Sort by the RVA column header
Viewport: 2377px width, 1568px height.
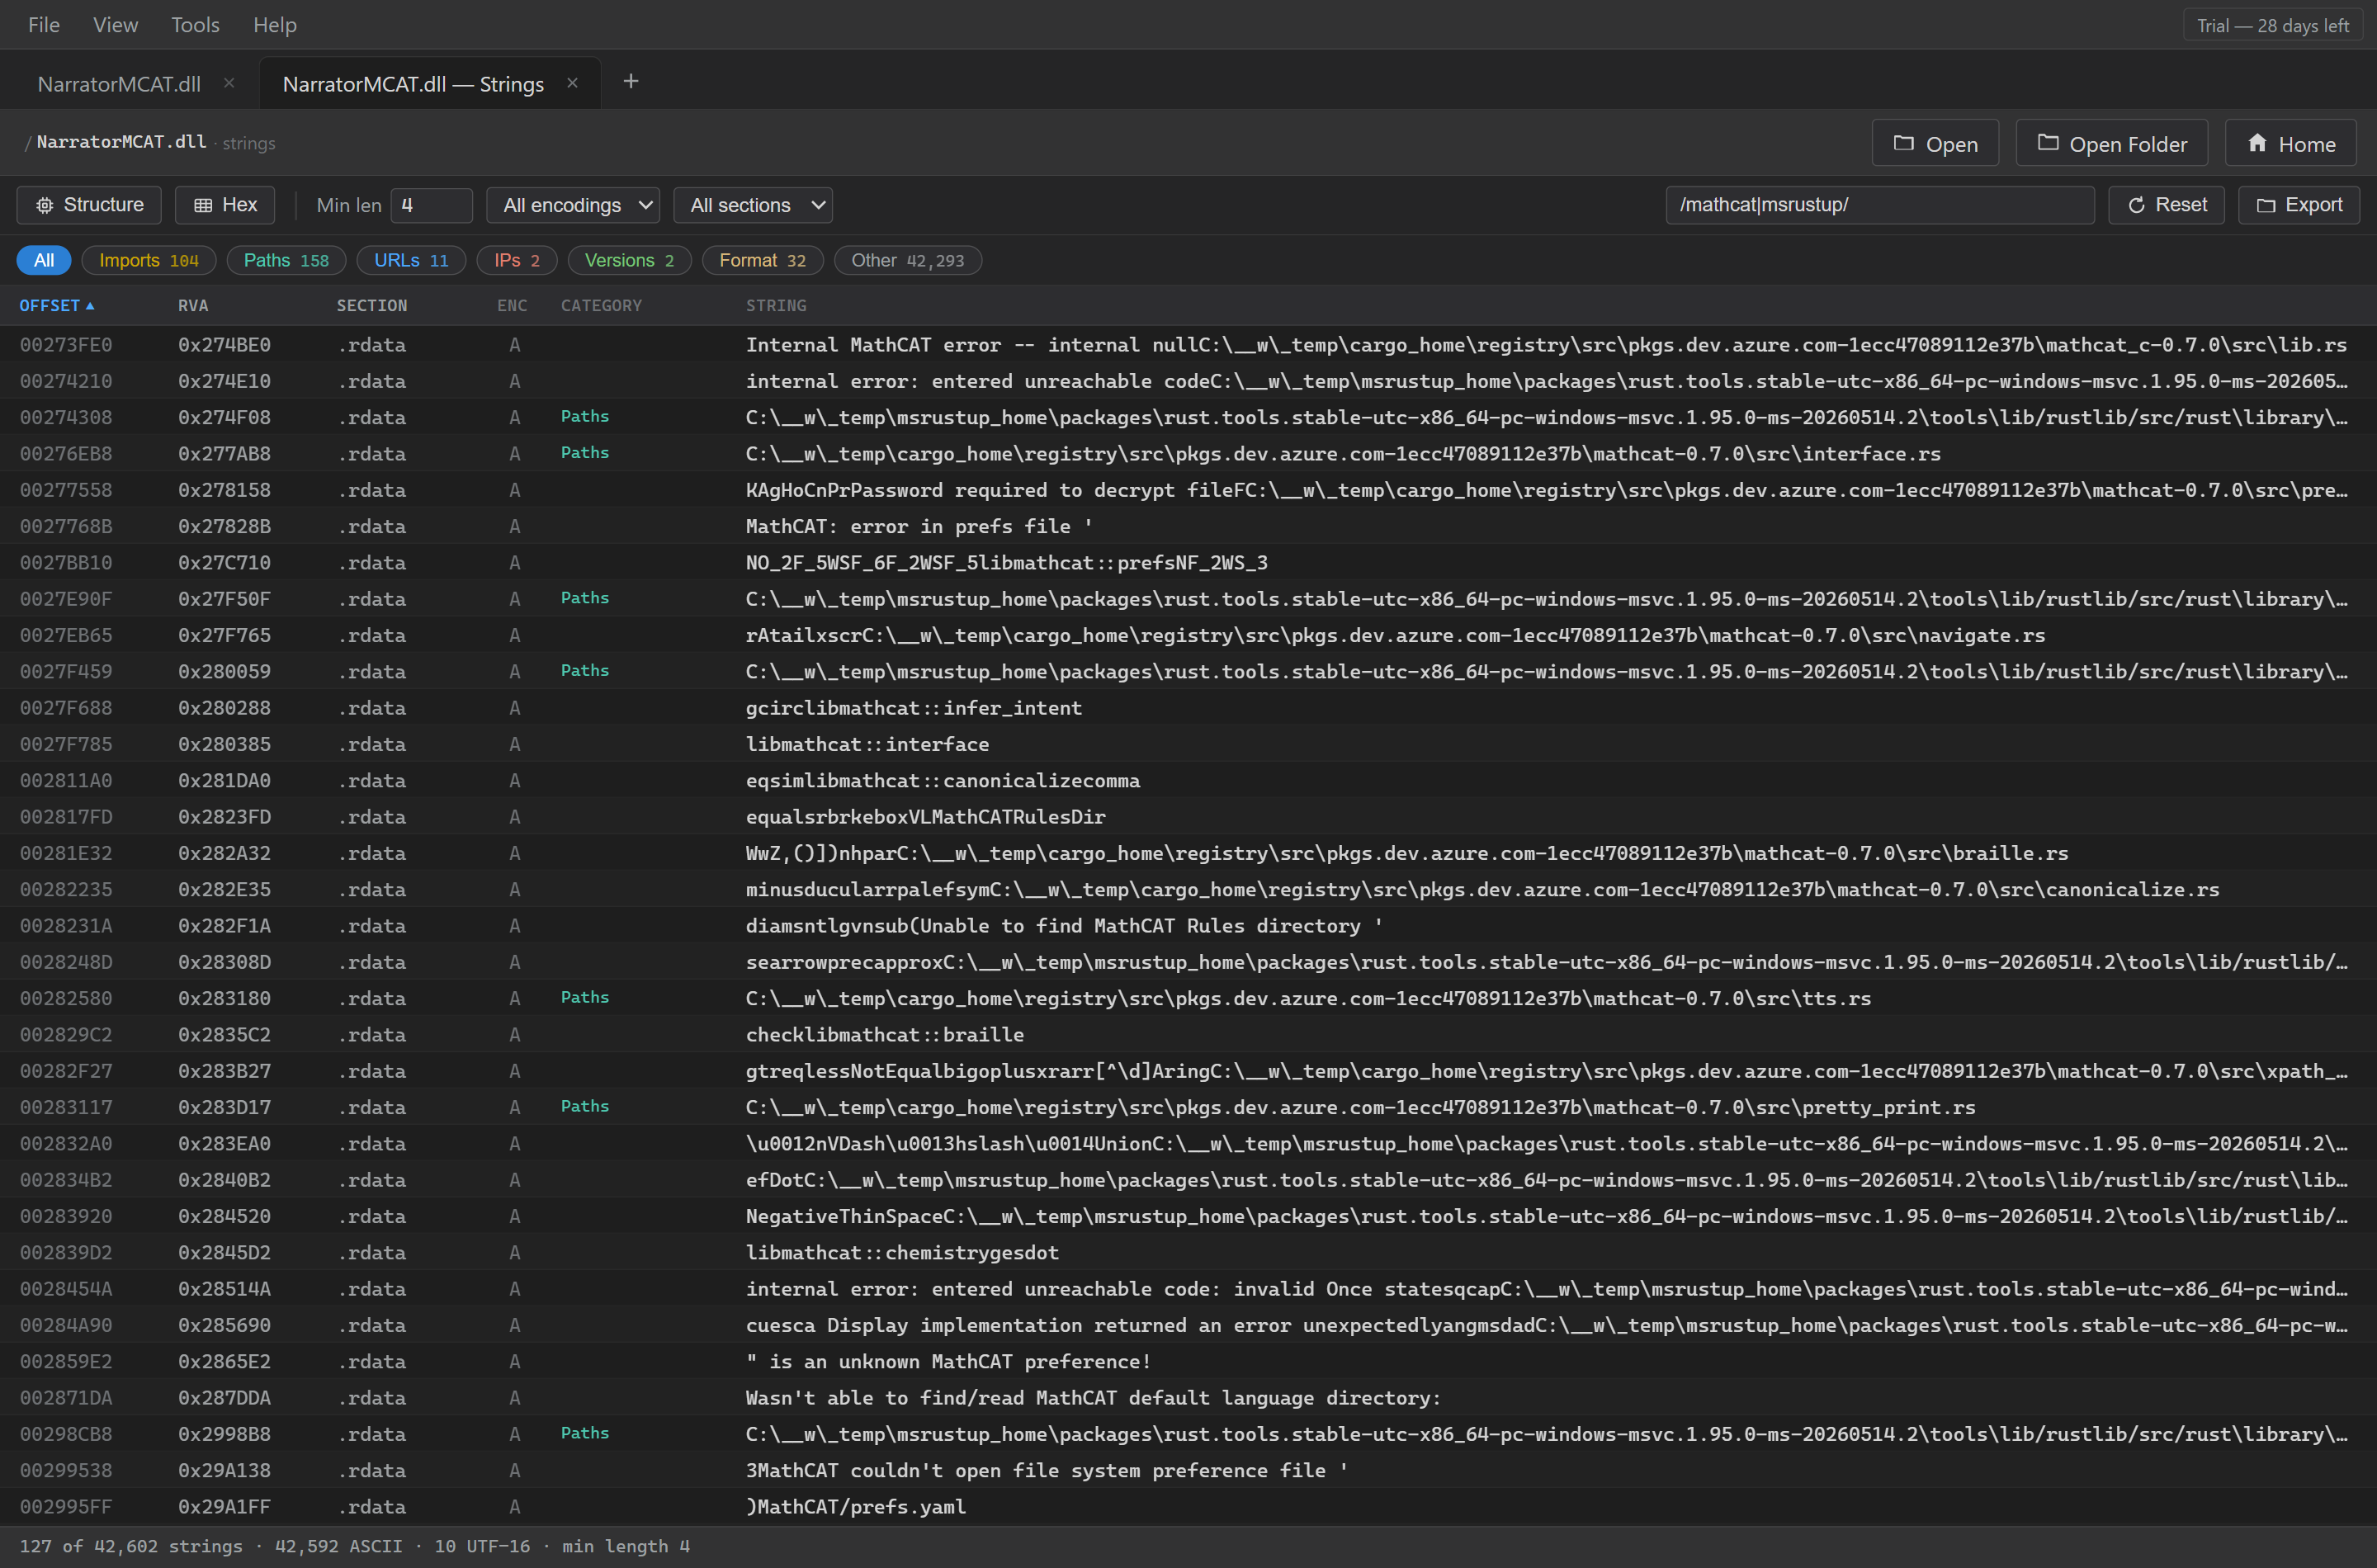click(x=193, y=305)
